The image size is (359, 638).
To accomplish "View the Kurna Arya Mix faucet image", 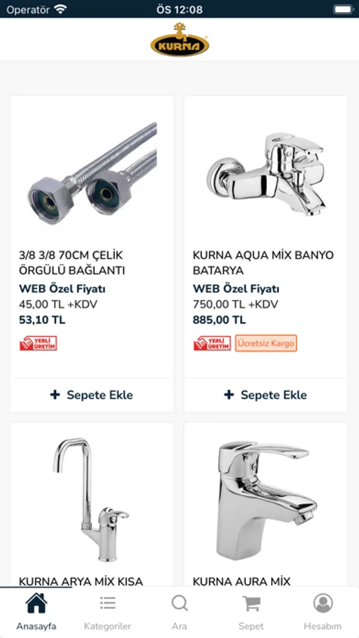I will pyautogui.click(x=91, y=500).
